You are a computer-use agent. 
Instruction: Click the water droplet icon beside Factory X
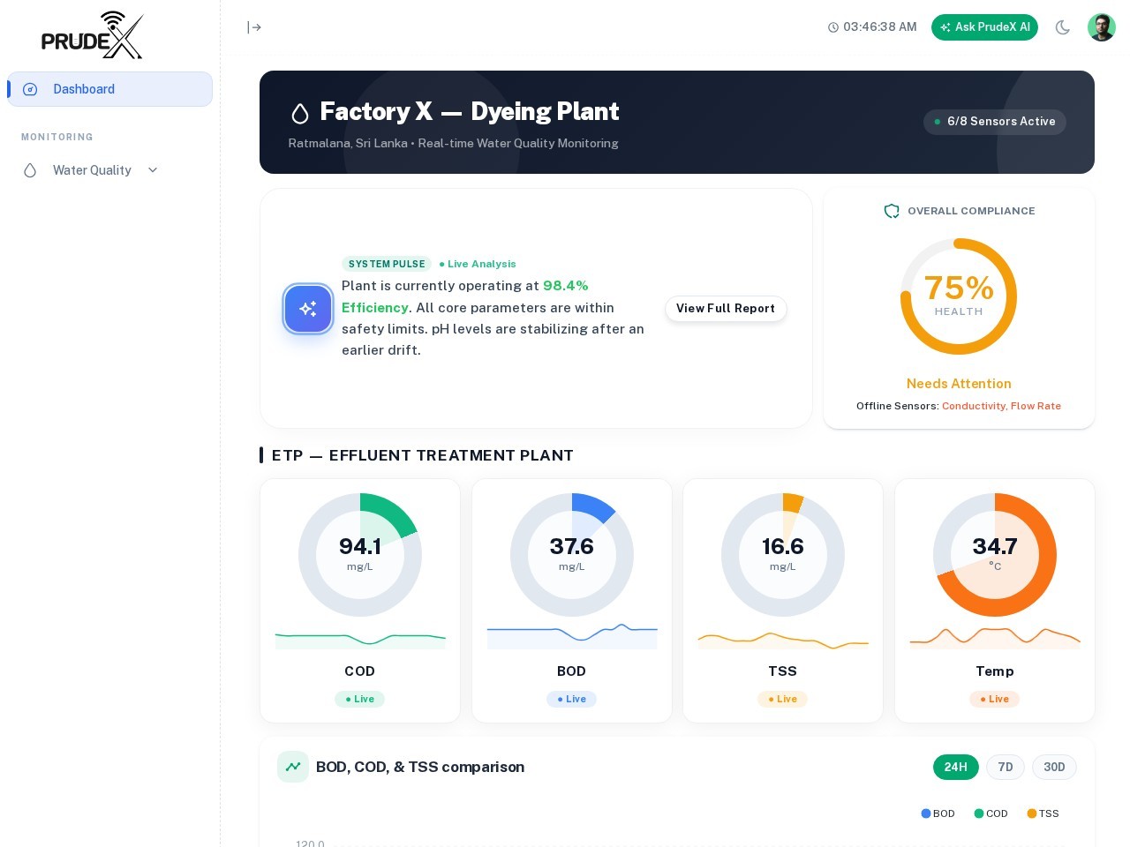tap(300, 113)
